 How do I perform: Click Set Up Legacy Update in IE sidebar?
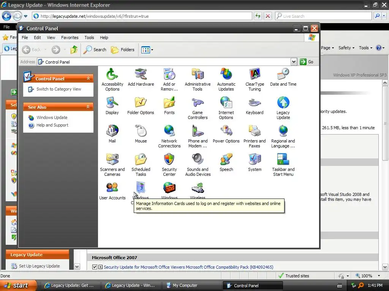(40, 266)
